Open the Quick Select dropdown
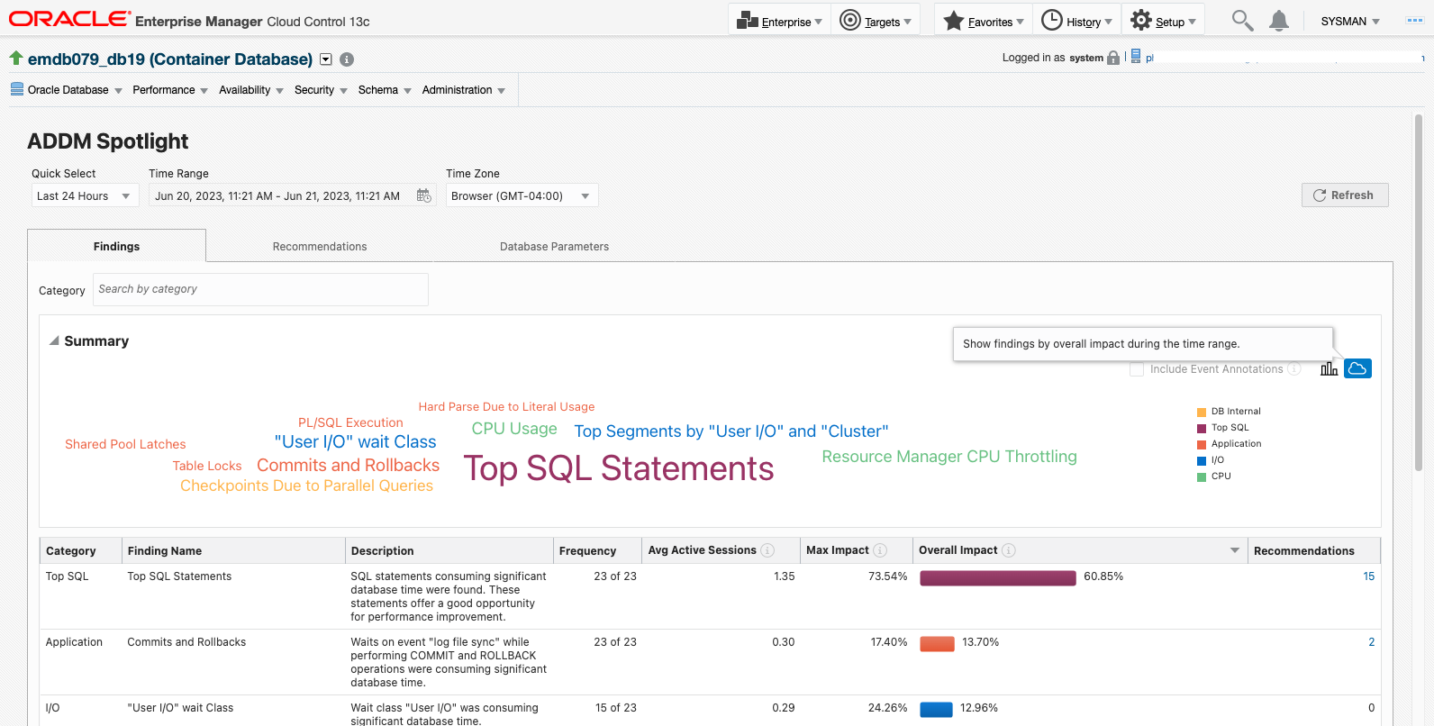The height and width of the screenshot is (726, 1434). tap(85, 195)
